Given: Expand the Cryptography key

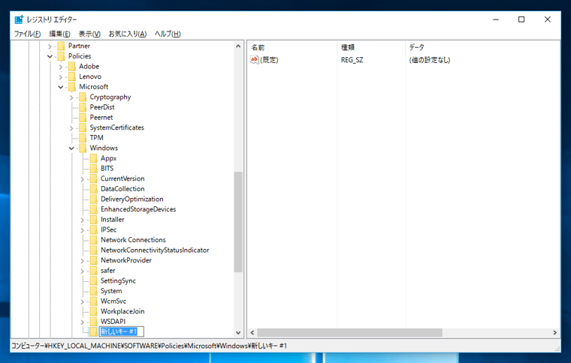Looking at the screenshot, I should (x=71, y=97).
